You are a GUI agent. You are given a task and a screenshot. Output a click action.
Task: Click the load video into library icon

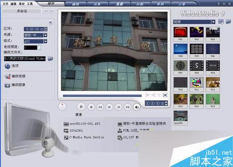point(221,22)
